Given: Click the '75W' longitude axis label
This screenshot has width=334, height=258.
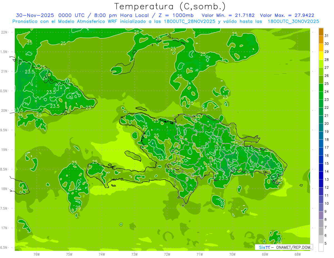Looking at the screenshot, I should tap(69, 254).
